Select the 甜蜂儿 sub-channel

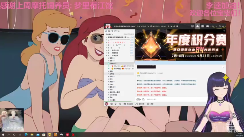click(112, 87)
